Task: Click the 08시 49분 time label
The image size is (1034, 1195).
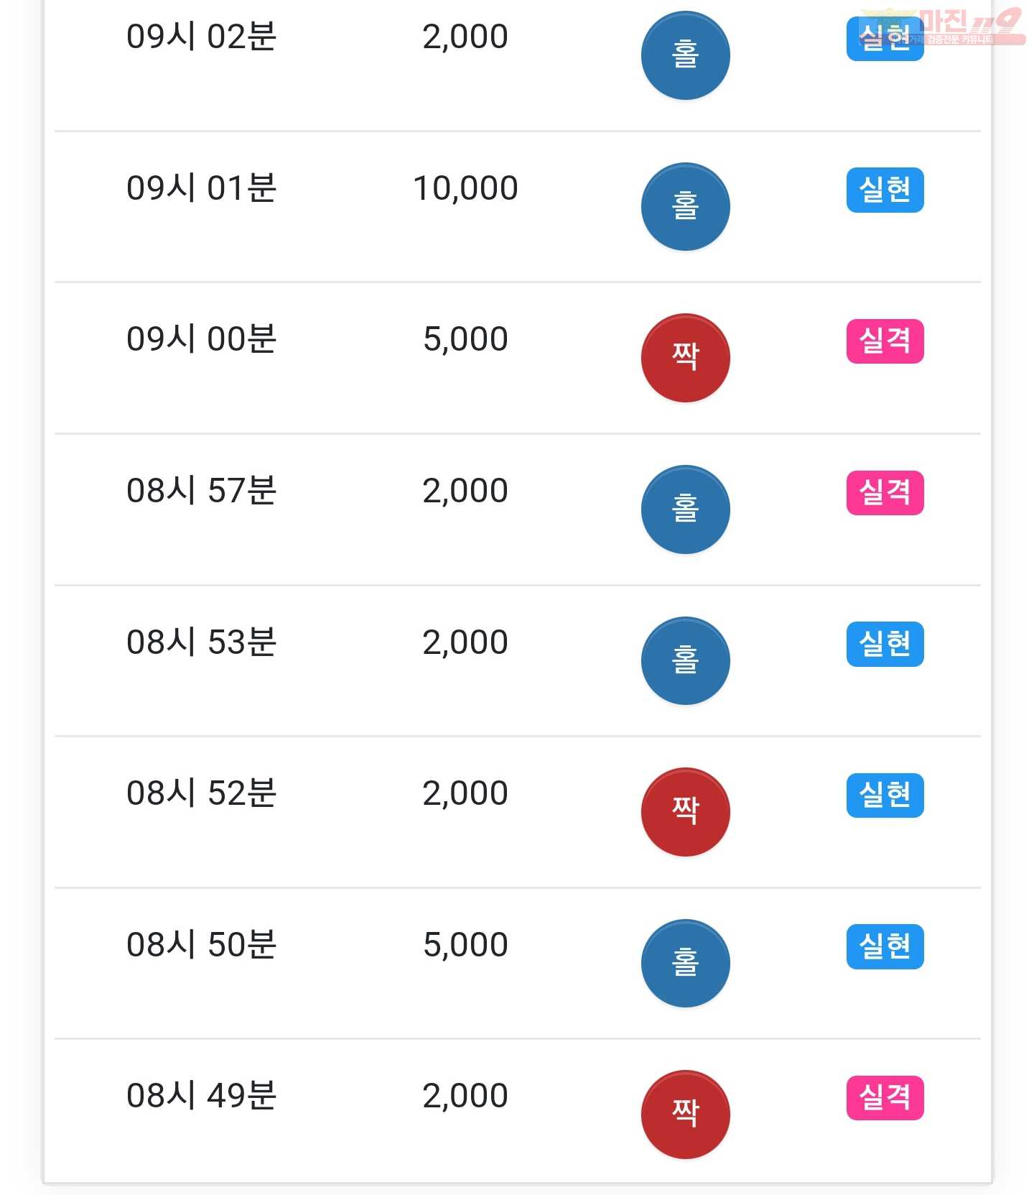Action: (201, 1096)
